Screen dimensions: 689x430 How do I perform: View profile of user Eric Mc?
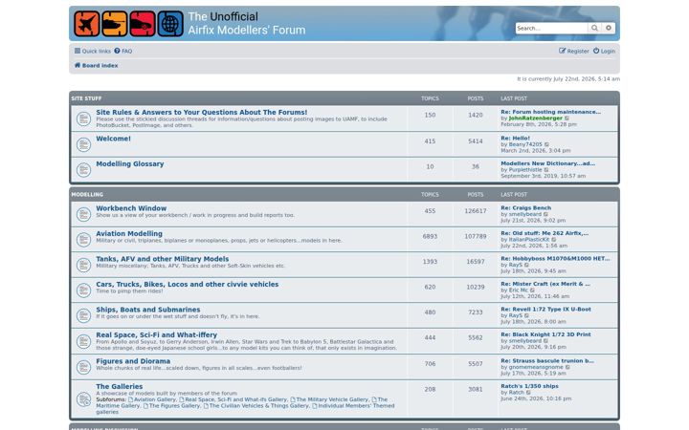pyautogui.click(x=518, y=290)
